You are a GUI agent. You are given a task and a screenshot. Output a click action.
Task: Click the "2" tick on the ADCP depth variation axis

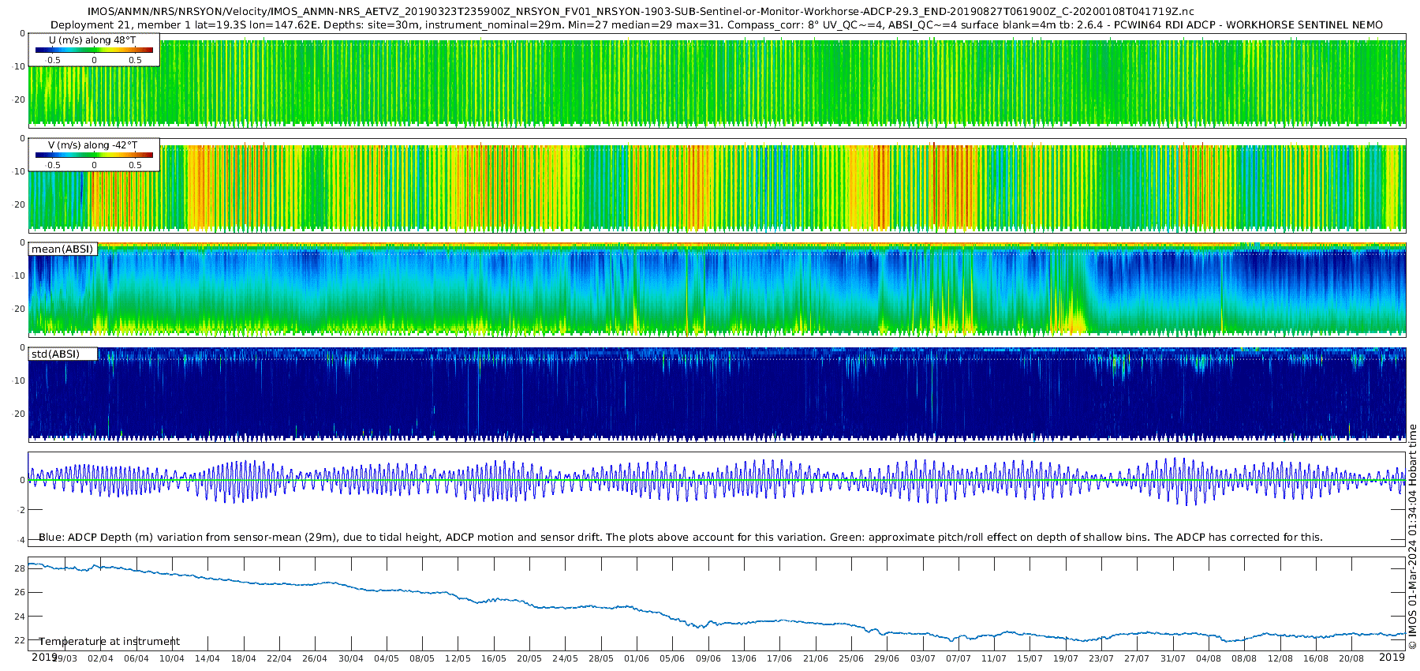(x=21, y=510)
